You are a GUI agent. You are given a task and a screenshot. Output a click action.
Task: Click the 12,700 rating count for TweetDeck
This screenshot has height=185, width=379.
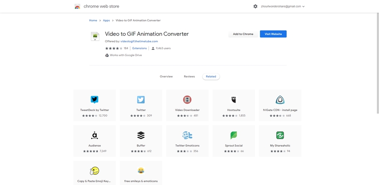[103, 116]
